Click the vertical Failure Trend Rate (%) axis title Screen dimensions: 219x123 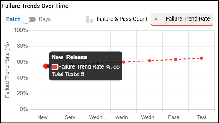7,70
